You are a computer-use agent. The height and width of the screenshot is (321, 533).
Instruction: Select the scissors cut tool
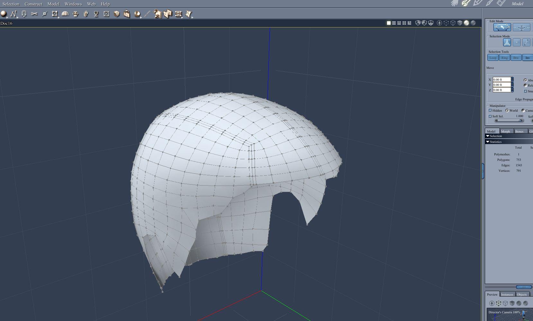pyautogui.click(x=34, y=14)
